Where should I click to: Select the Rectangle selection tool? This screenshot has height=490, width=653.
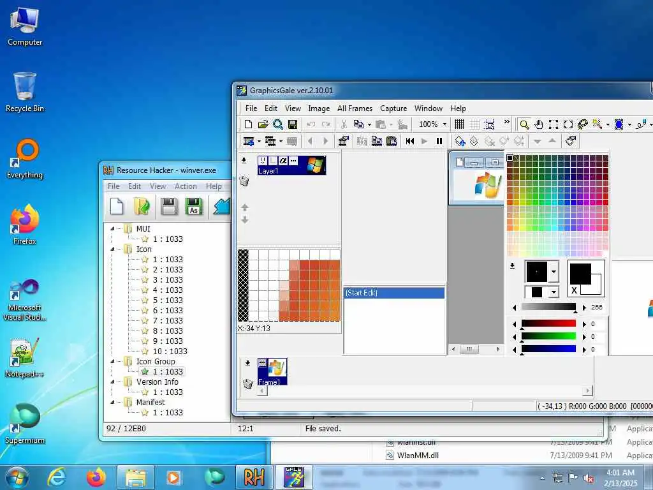point(554,124)
